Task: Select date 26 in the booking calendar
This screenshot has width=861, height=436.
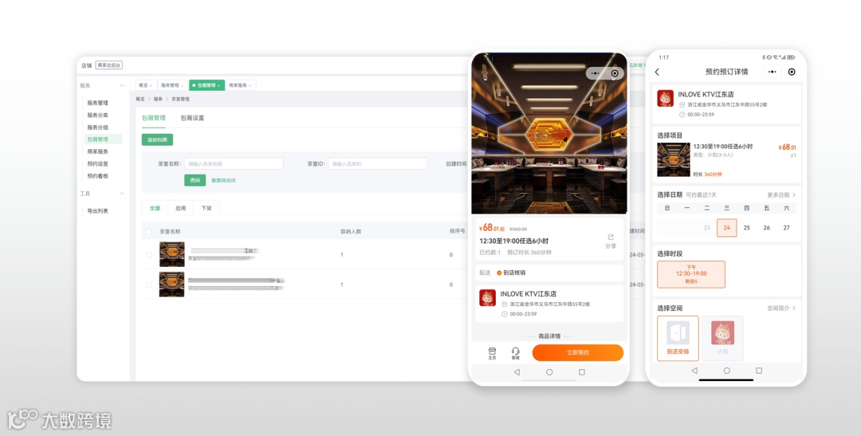Action: 767,227
